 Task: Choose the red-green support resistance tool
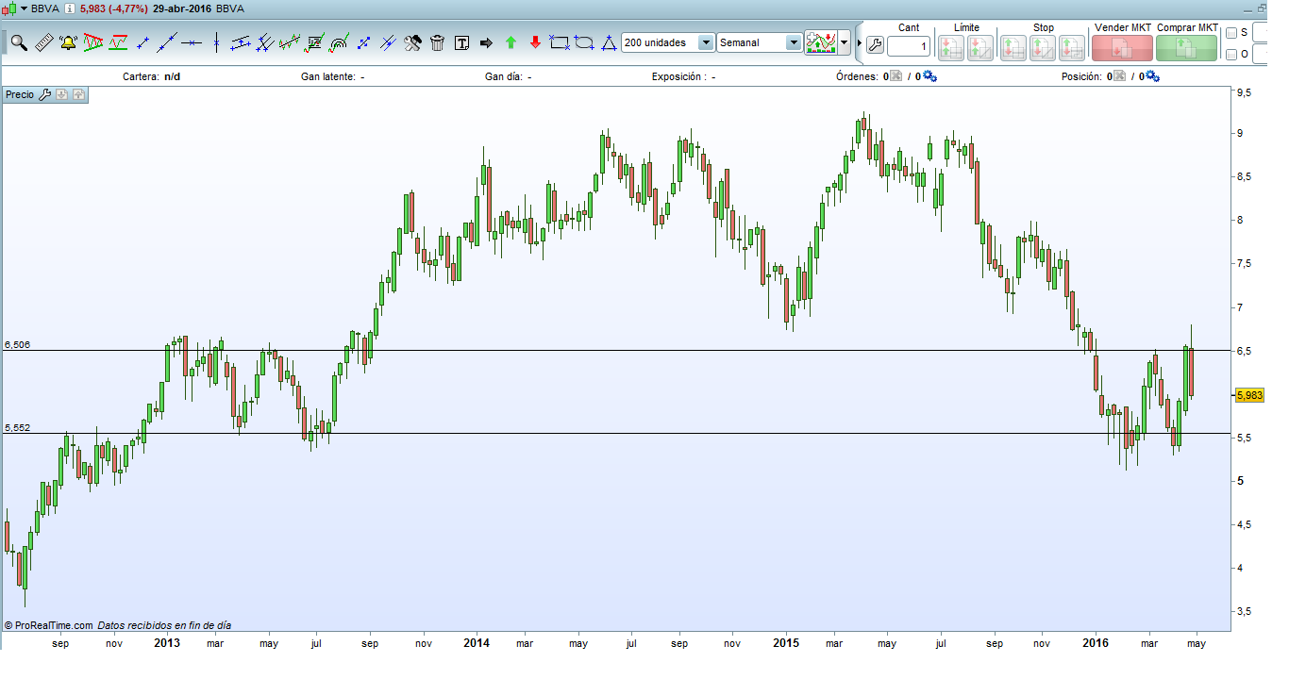pyautogui.click(x=118, y=42)
